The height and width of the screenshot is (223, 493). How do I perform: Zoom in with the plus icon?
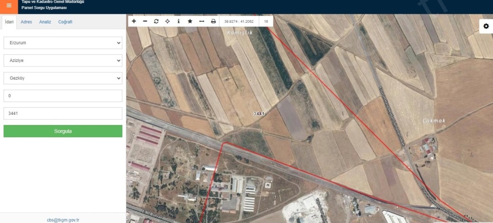[x=134, y=21]
